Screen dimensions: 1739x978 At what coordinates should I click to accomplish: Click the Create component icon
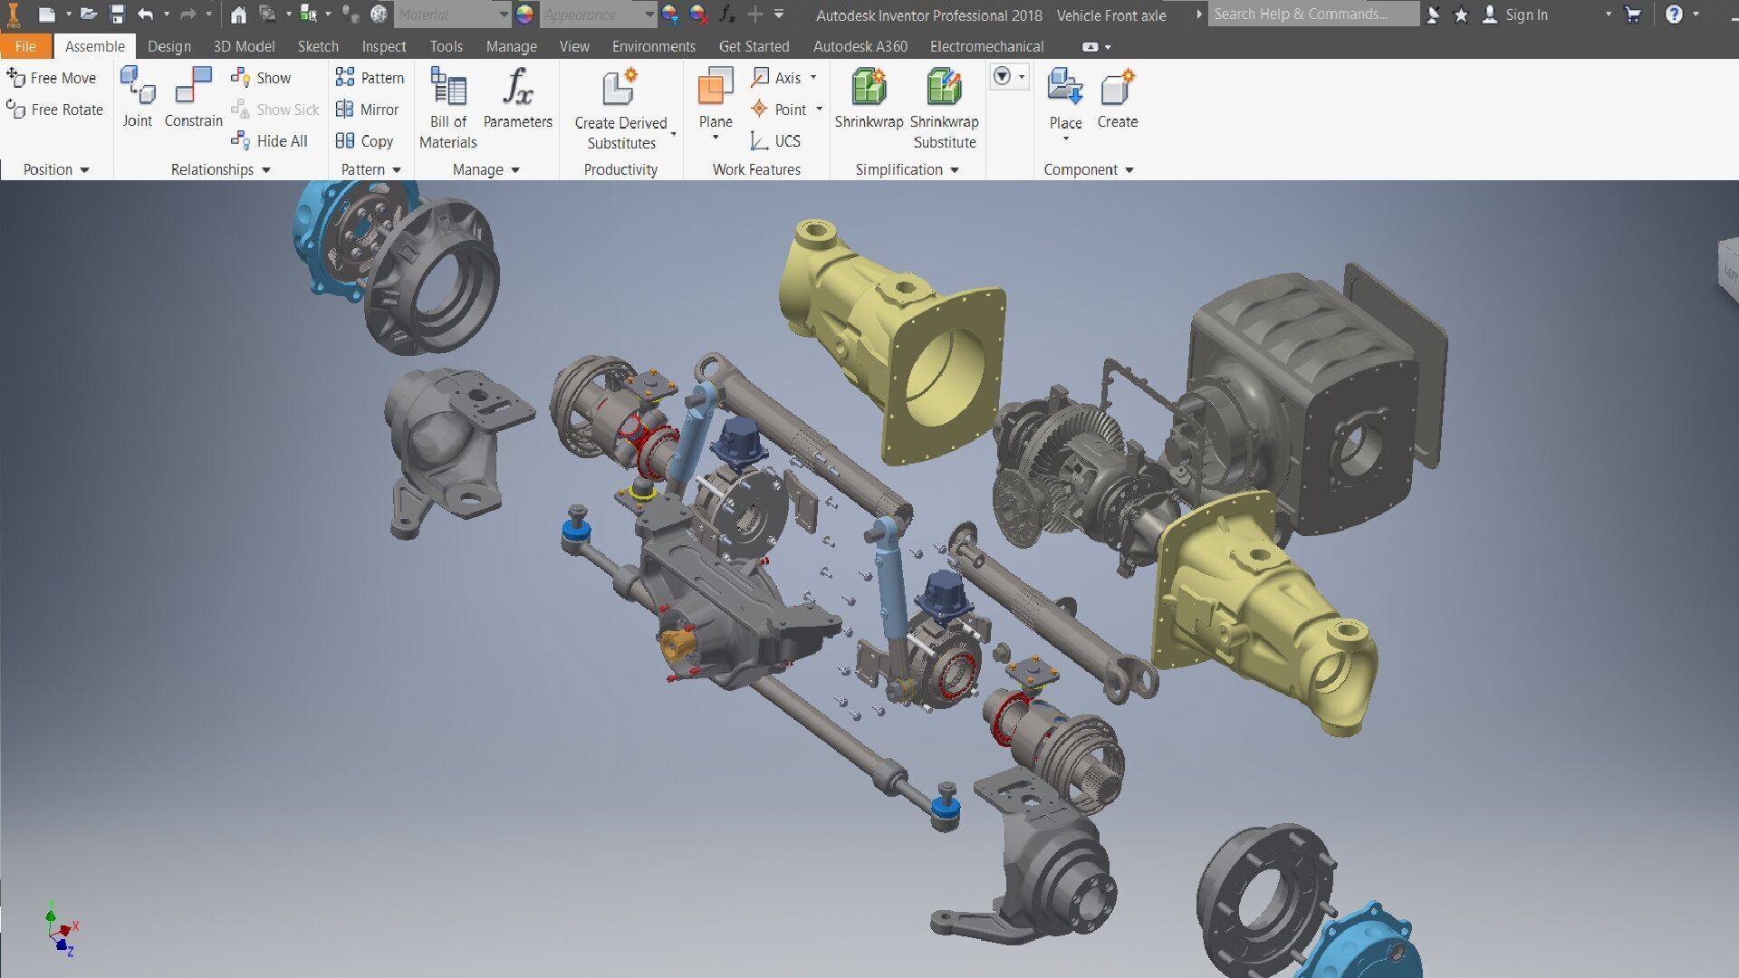[x=1117, y=88]
